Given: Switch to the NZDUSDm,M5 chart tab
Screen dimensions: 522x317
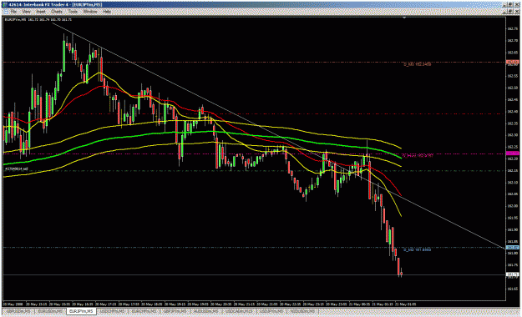Looking at the screenshot, I should click(x=302, y=311).
